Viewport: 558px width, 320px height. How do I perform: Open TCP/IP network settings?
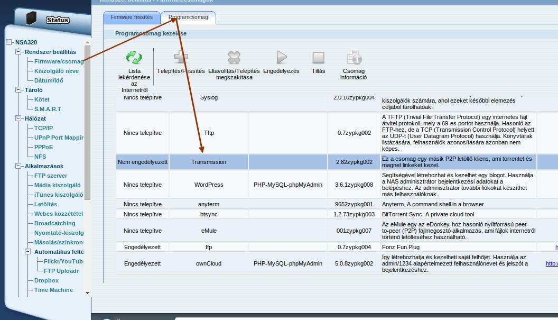click(43, 128)
